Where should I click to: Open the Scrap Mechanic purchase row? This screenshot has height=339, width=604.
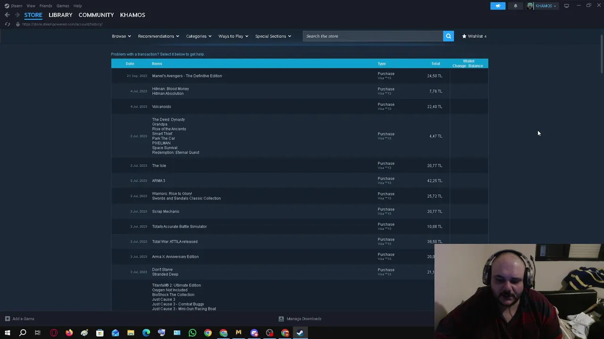(300, 211)
